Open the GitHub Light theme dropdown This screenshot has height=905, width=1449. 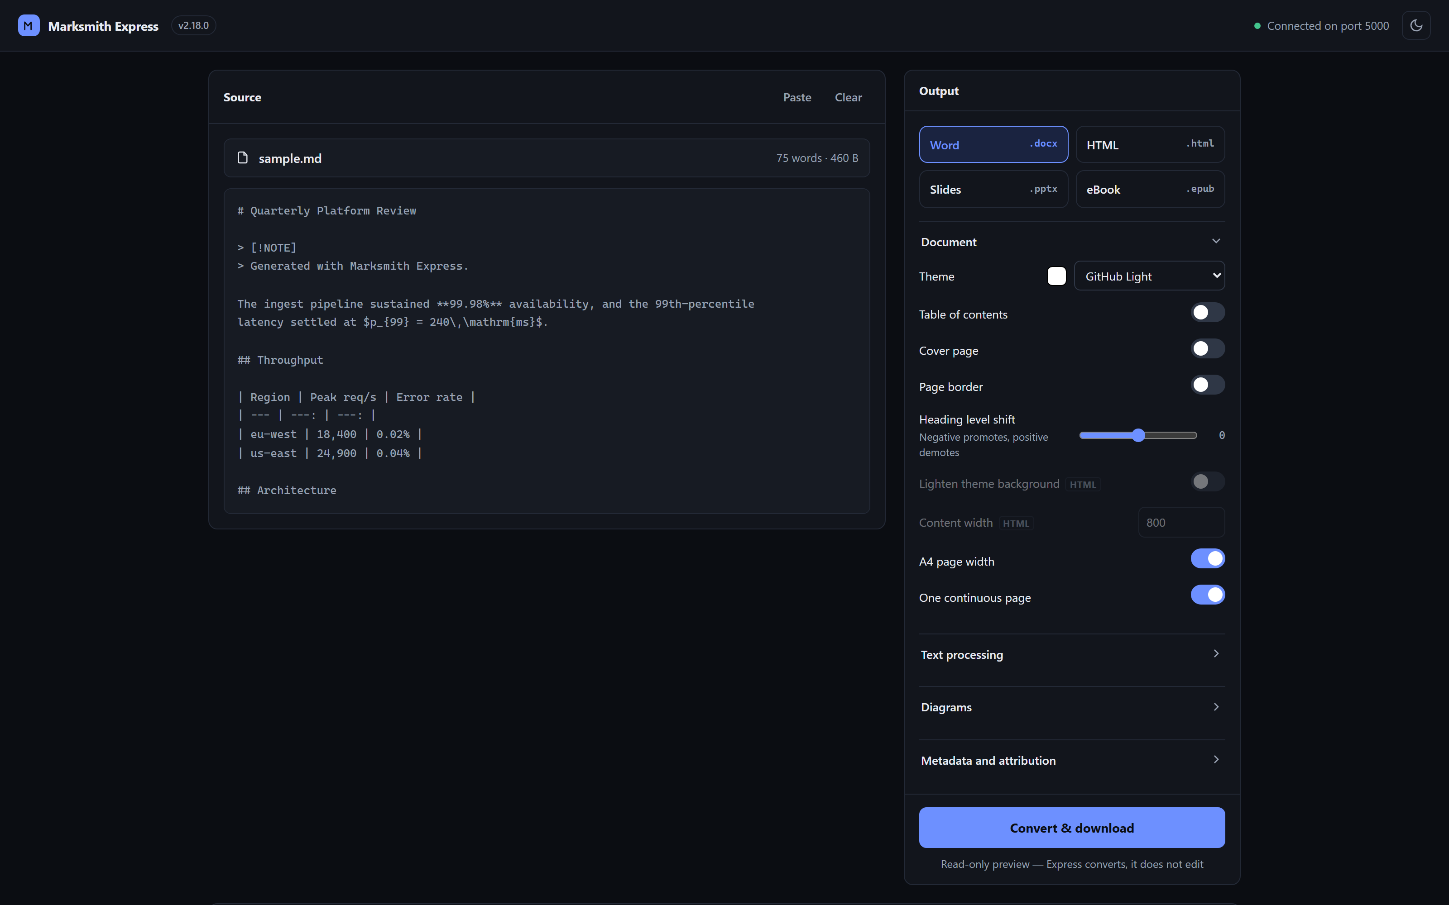pyautogui.click(x=1149, y=276)
